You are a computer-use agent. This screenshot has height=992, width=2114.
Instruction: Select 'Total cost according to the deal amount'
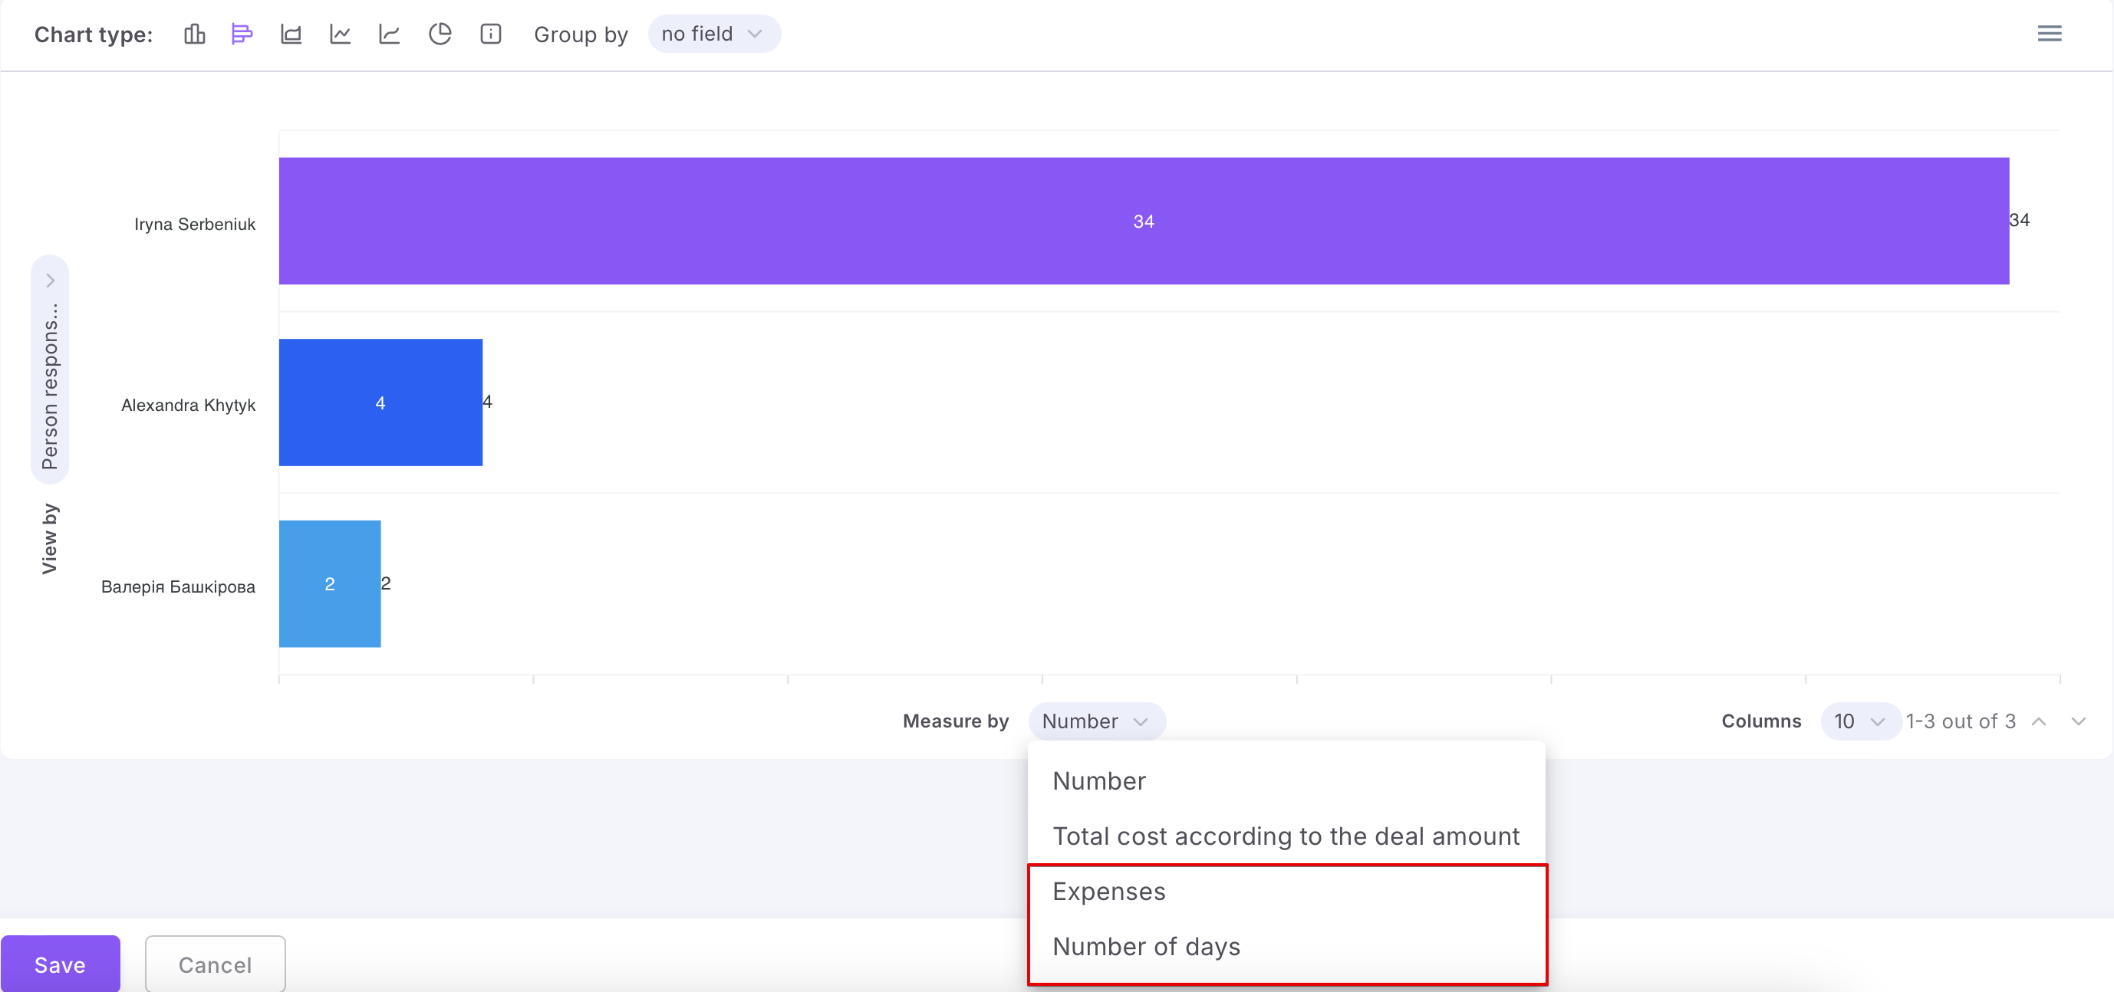(1285, 836)
